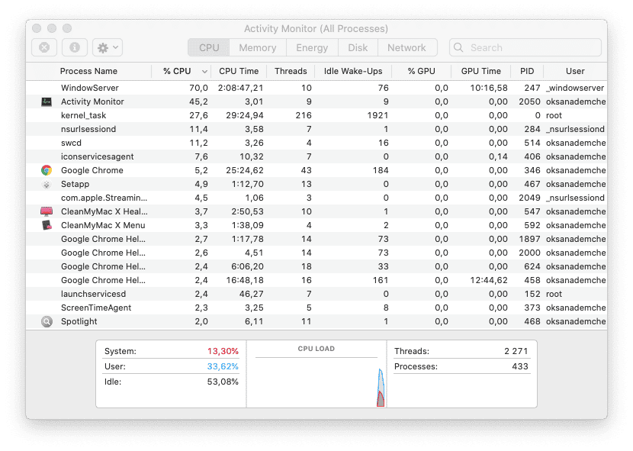Viewport: 633px width, 451px height.
Task: Open the process Inspect info icon
Action: click(x=74, y=47)
